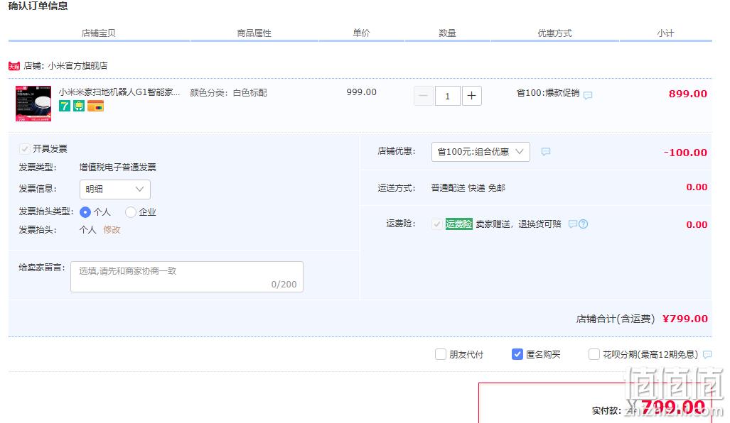
Task: Open the promotion info bubble beside 省100:爆款促销
Action: click(588, 95)
